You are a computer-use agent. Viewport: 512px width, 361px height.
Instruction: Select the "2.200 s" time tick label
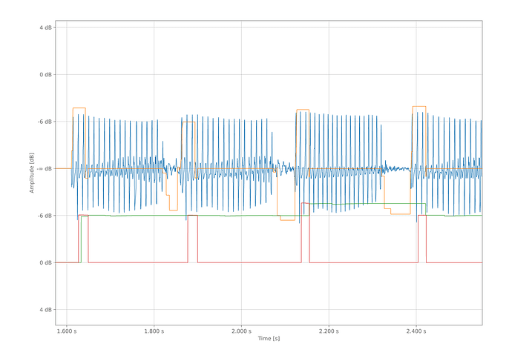click(x=329, y=331)
